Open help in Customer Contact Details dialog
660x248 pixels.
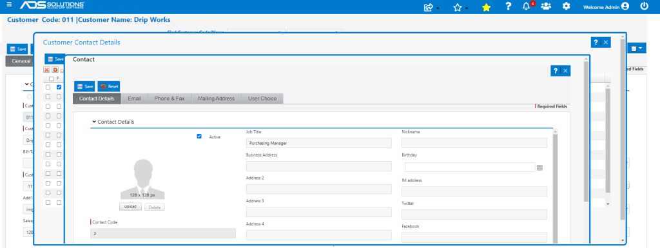pyautogui.click(x=596, y=43)
